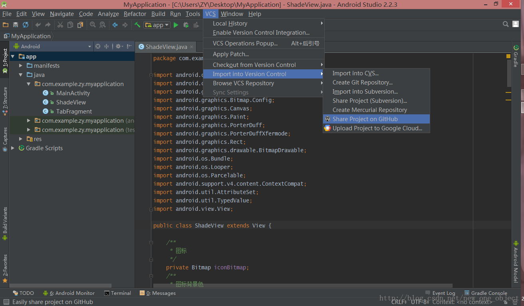Choose Create Mercurial Repository
Screen dimensions: 524x306
pyautogui.click(x=376, y=110)
